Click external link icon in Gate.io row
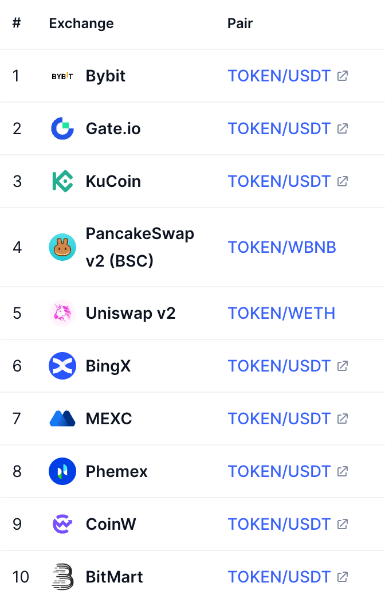The height and width of the screenshot is (602, 385). pyautogui.click(x=343, y=128)
